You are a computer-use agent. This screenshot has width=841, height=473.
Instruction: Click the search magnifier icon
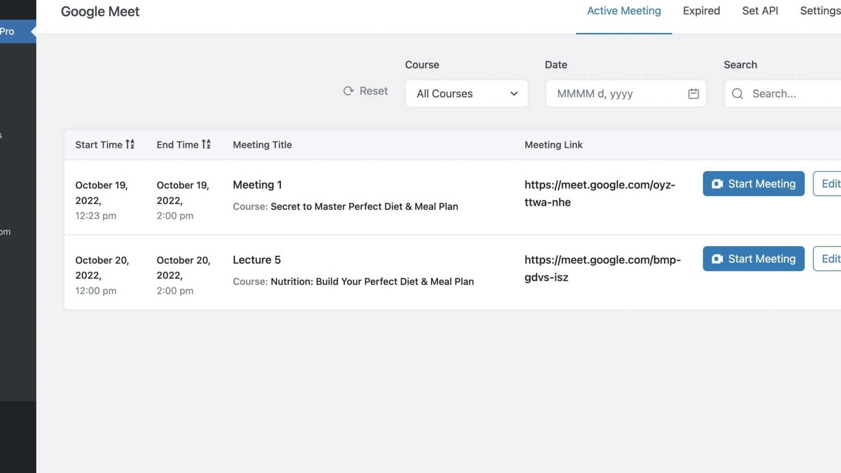(737, 93)
